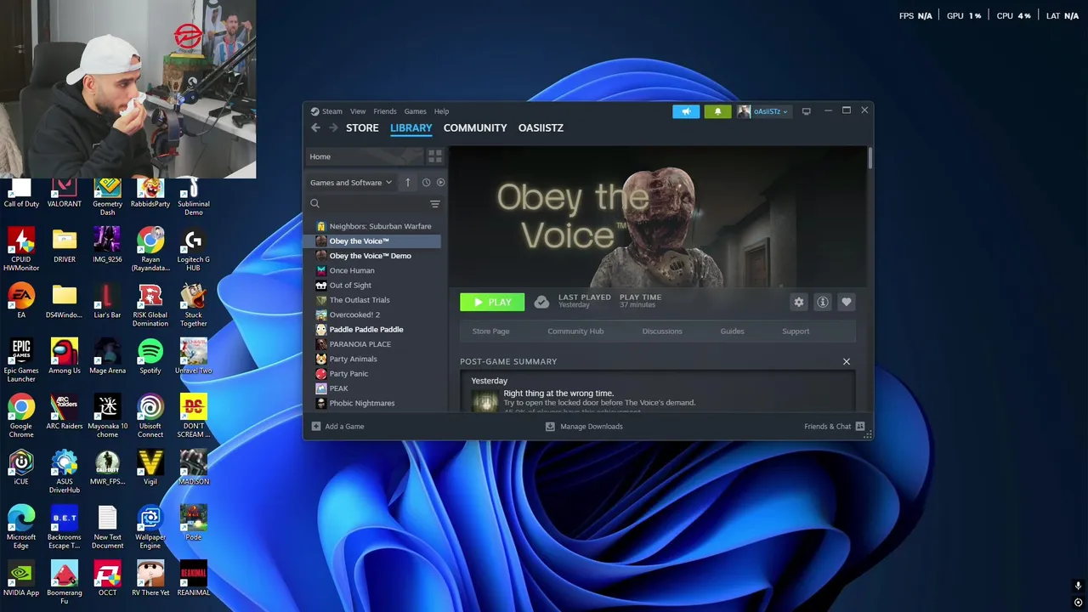Viewport: 1088px width, 612px height.
Task: Open the oAsiiSTz account dropdown
Action: tap(763, 111)
